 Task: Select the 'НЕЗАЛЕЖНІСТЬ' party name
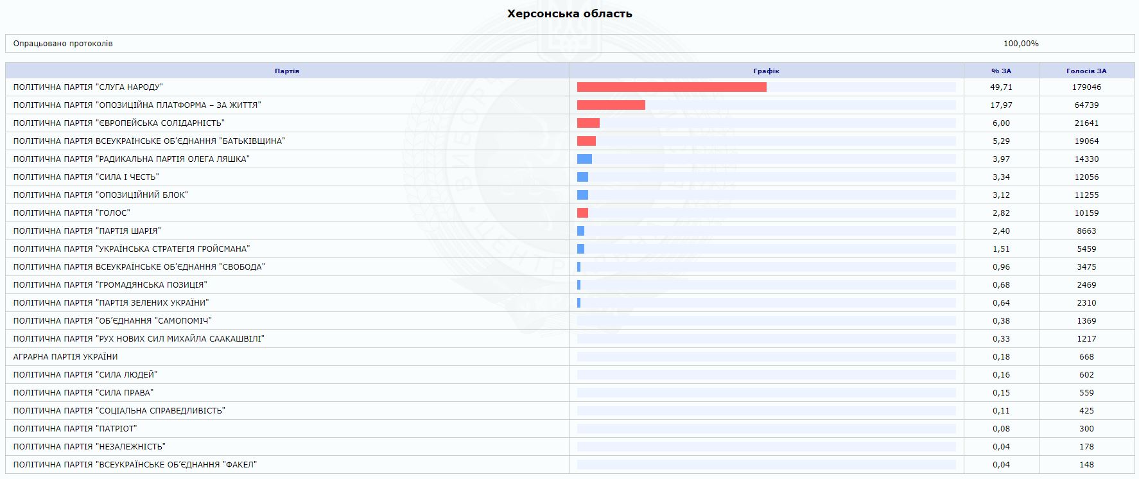click(89, 447)
